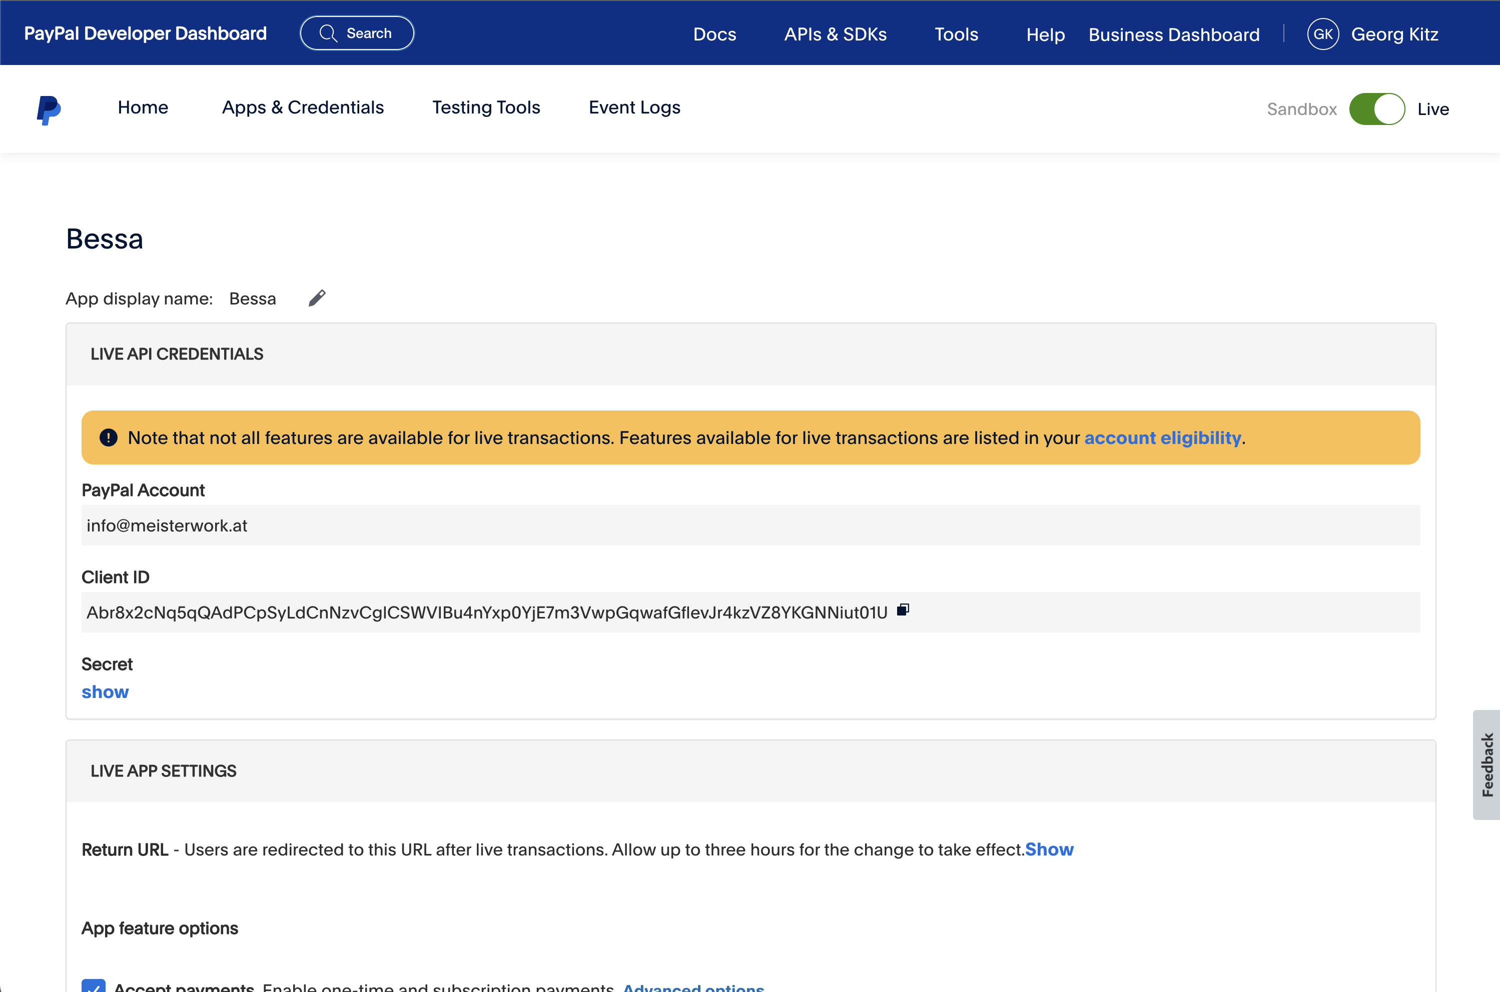Click the pencil icon to edit app display name
The height and width of the screenshot is (992, 1500).
[317, 298]
